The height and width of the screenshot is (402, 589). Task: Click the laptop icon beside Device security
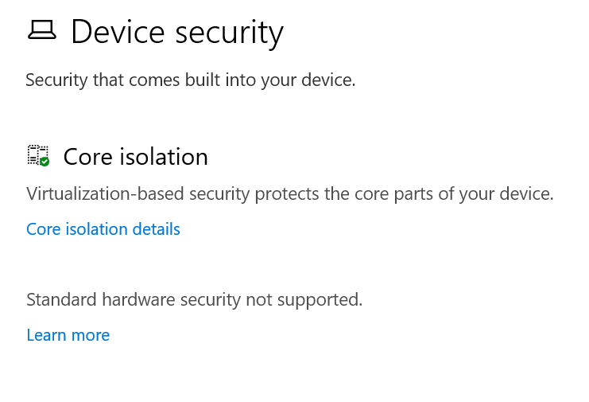[42, 31]
